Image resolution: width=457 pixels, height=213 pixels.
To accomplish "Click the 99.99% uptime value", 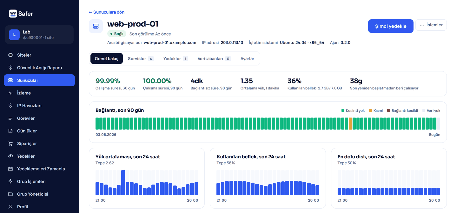I will (x=108, y=81).
